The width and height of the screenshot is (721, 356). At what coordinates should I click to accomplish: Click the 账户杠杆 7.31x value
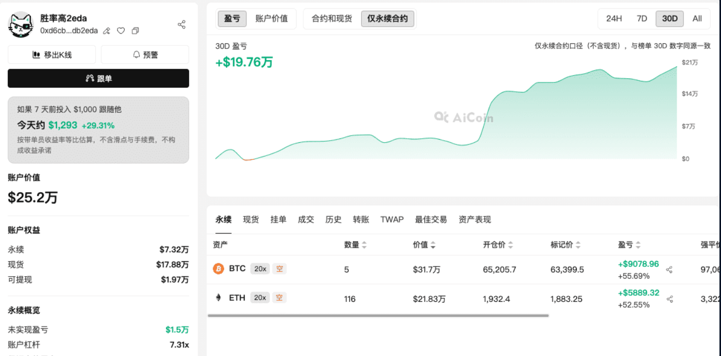click(179, 345)
